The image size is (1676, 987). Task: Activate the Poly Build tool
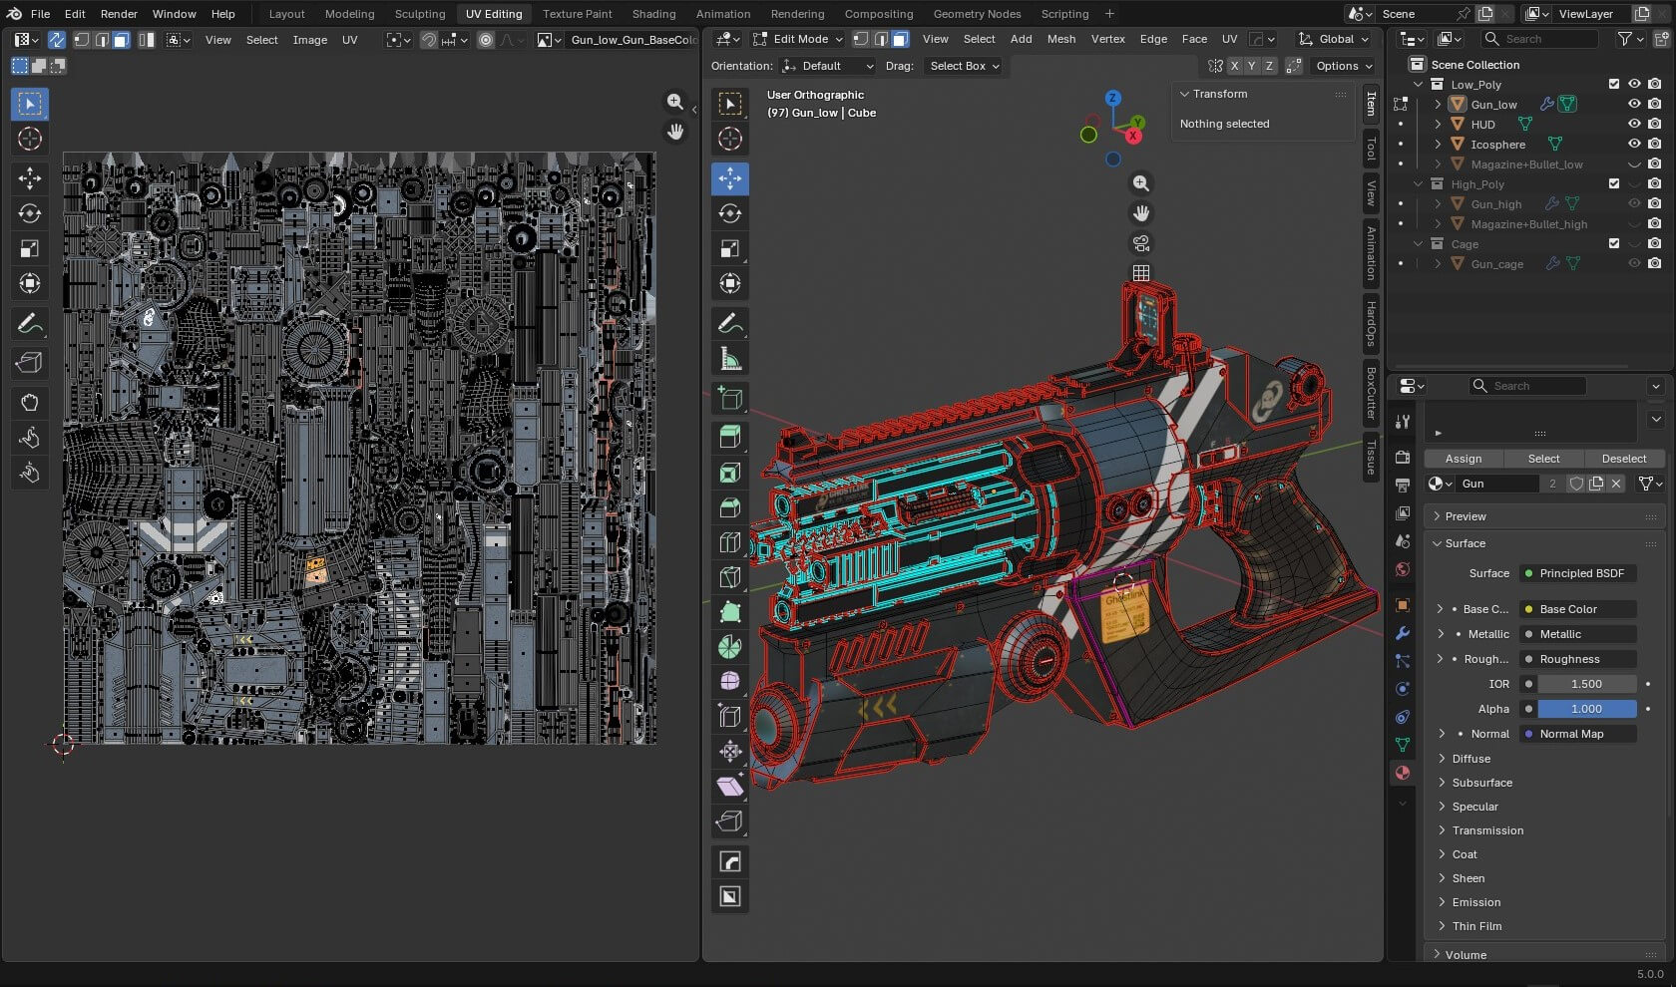730,612
